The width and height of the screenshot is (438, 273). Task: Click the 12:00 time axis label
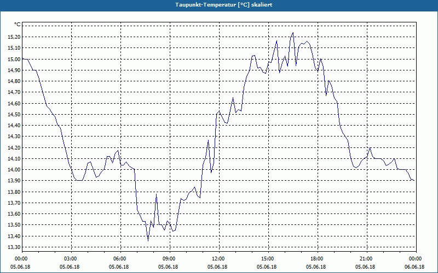point(219,259)
